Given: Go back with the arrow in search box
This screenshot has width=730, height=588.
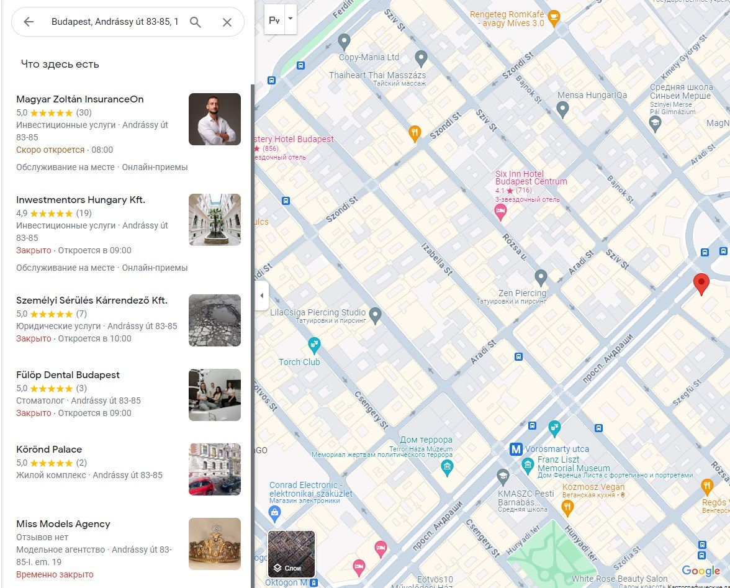Looking at the screenshot, I should [x=29, y=22].
